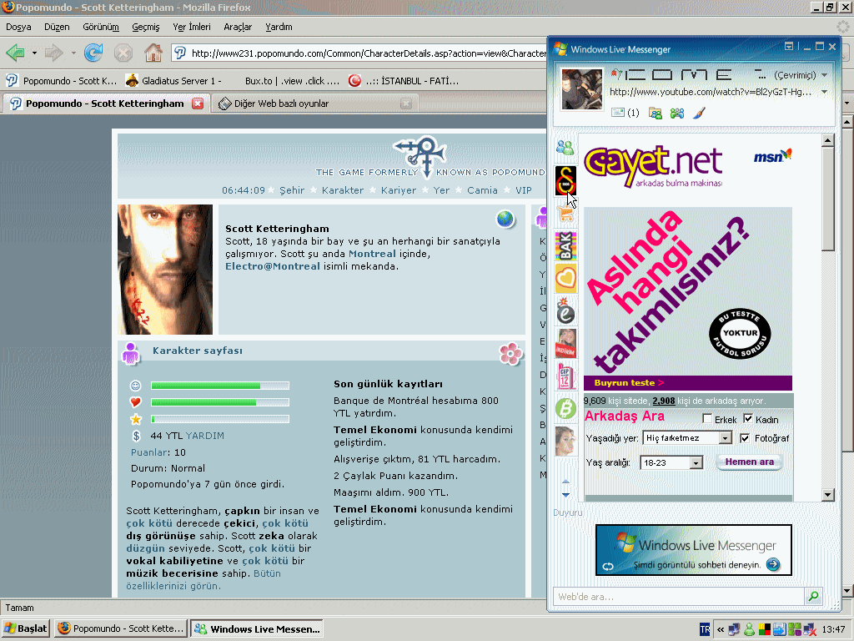
Task: Open the Yaşadığı yer combo box
Action: [687, 437]
